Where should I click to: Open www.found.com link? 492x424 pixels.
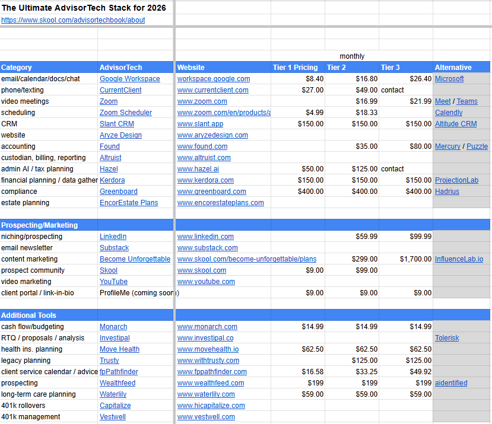tap(202, 146)
